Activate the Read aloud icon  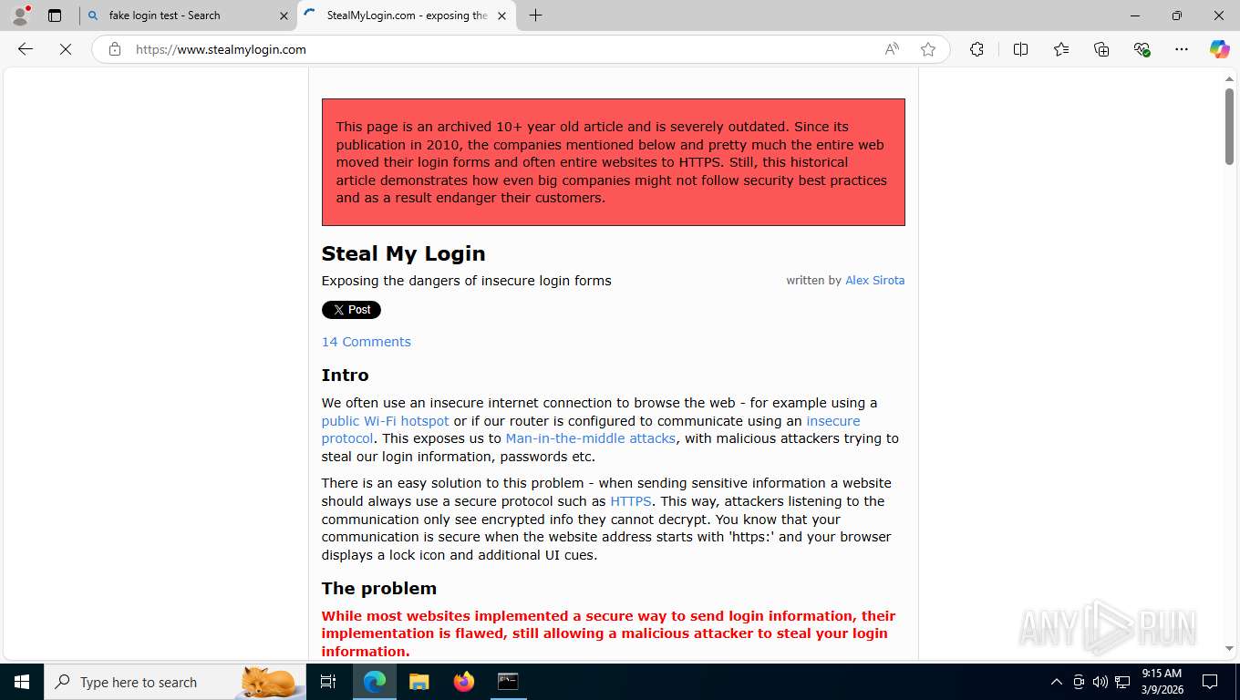coord(892,49)
